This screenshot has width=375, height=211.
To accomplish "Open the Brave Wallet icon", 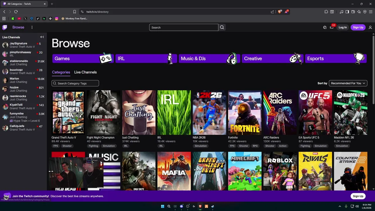I will click(353, 12).
